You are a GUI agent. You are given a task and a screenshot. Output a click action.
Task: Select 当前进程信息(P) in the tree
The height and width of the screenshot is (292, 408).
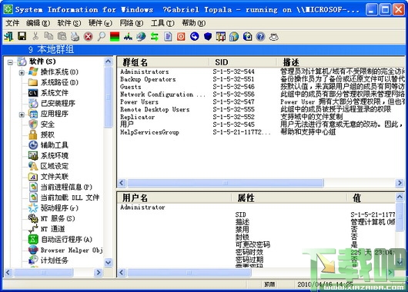66,187
